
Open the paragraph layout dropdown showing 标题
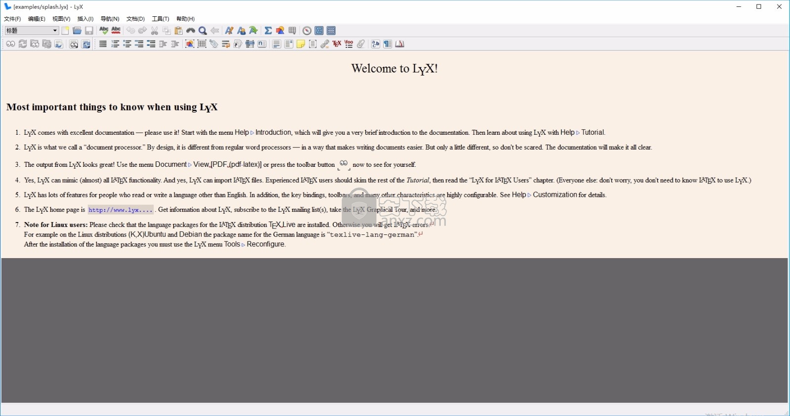pos(32,31)
